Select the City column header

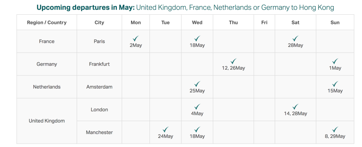[x=99, y=22]
